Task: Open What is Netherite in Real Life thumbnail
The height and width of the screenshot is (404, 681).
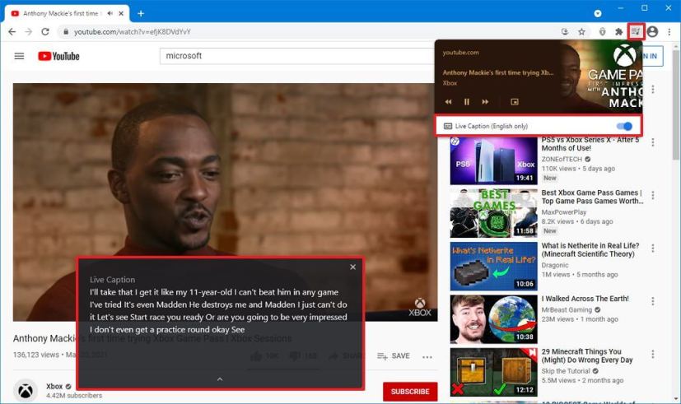Action: (x=493, y=267)
